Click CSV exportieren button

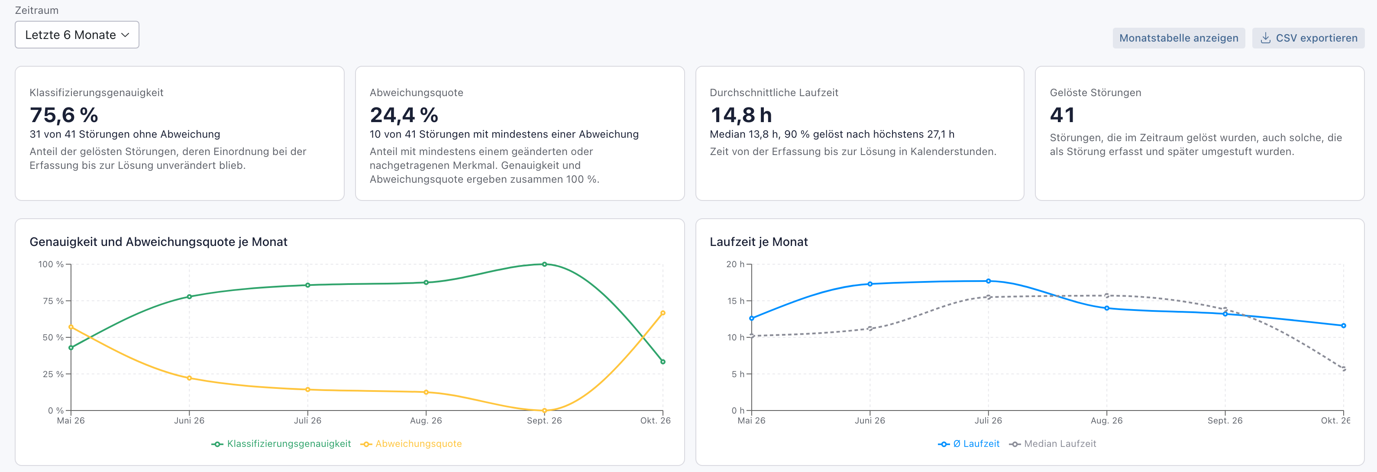1308,38
